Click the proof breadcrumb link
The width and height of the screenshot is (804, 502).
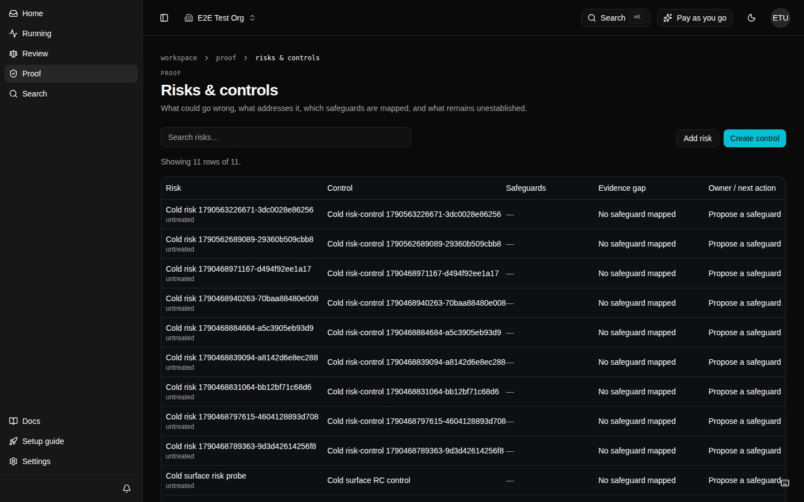pyautogui.click(x=226, y=58)
